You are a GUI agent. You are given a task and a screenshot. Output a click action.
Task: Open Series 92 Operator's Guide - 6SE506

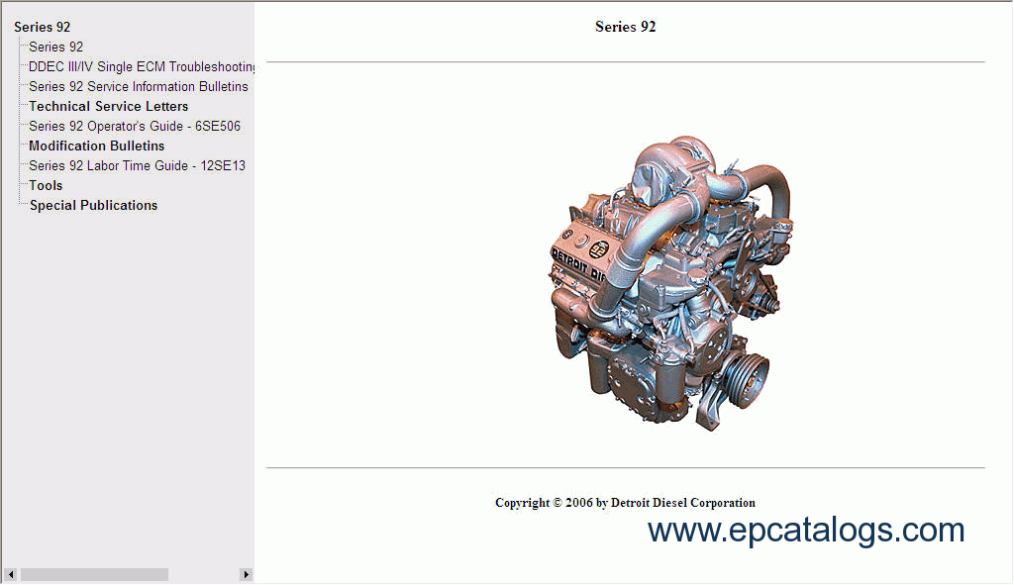pyautogui.click(x=135, y=126)
